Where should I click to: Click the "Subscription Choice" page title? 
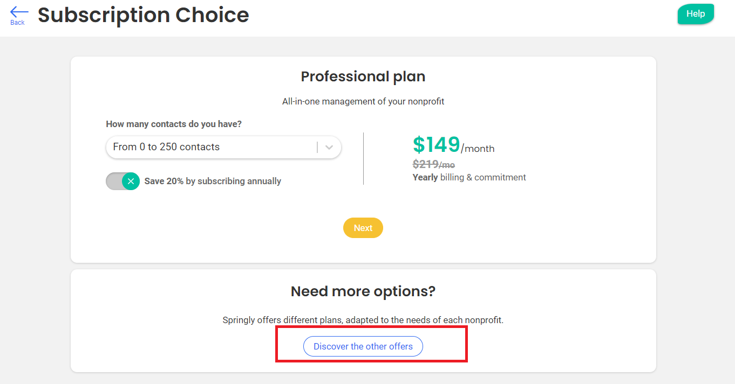pos(144,15)
